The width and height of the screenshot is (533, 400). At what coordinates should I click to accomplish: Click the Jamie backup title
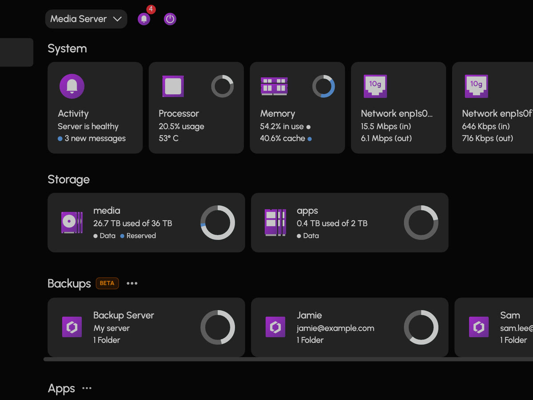309,315
